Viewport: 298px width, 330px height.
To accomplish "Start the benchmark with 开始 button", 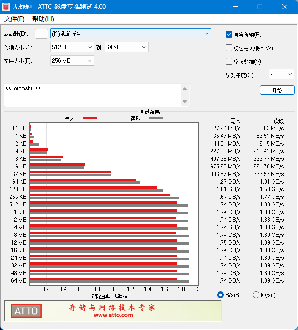I will pos(277,90).
